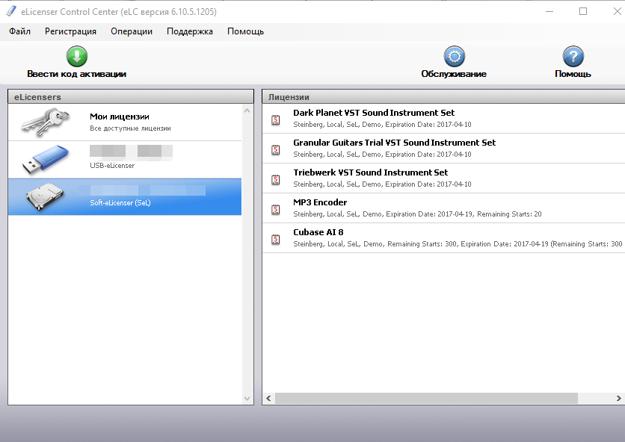The width and height of the screenshot is (625, 442).
Task: Click the eLicenser app icon in title bar
Action: [11, 11]
